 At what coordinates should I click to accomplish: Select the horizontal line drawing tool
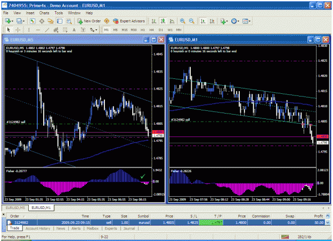[38, 30]
